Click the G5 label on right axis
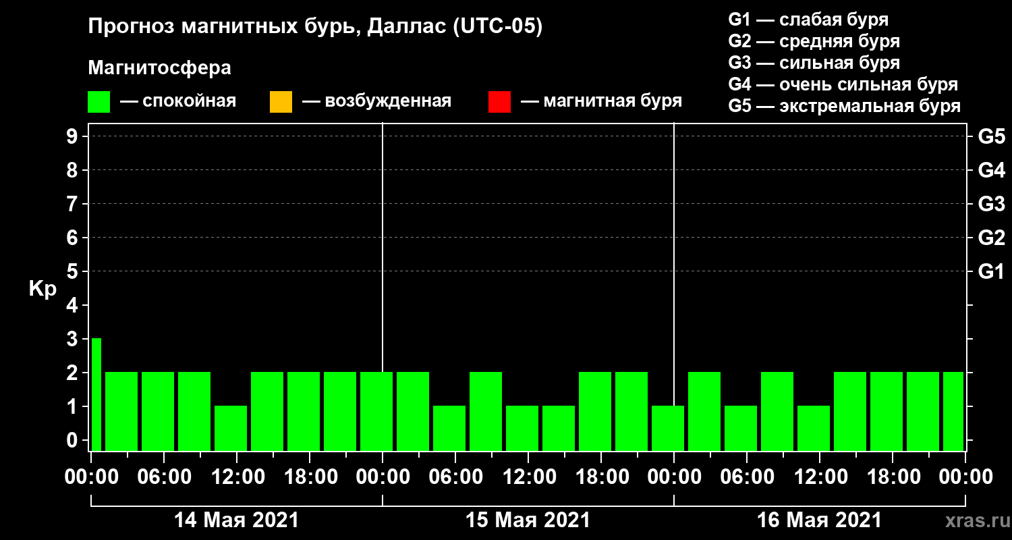This screenshot has height=540, width=1012. (x=991, y=136)
